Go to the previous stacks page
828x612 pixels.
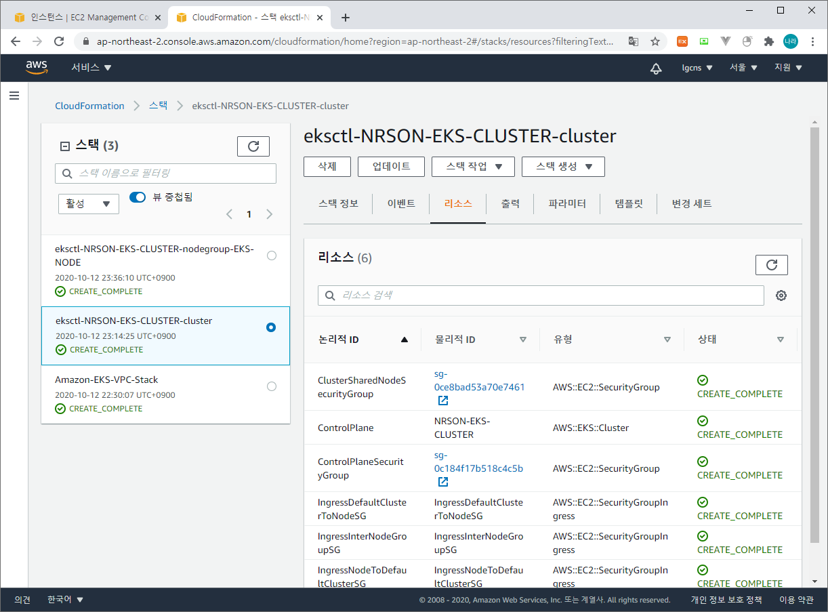tap(229, 214)
